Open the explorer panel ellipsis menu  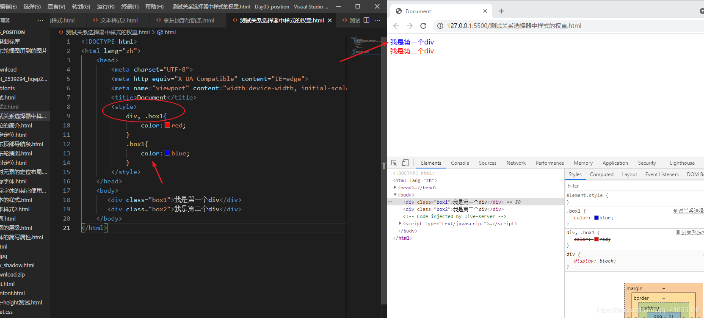click(x=40, y=20)
